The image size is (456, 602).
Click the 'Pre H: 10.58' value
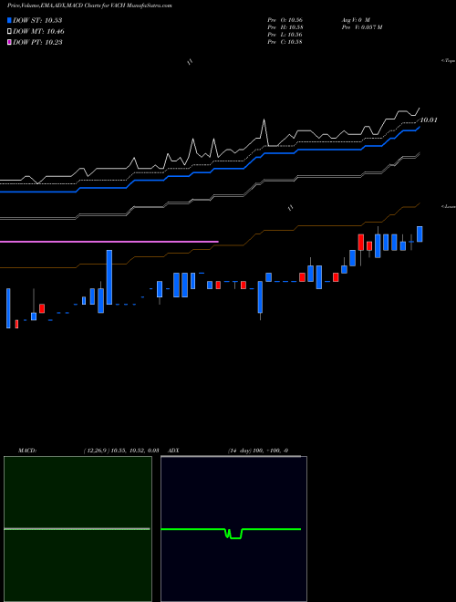click(285, 27)
